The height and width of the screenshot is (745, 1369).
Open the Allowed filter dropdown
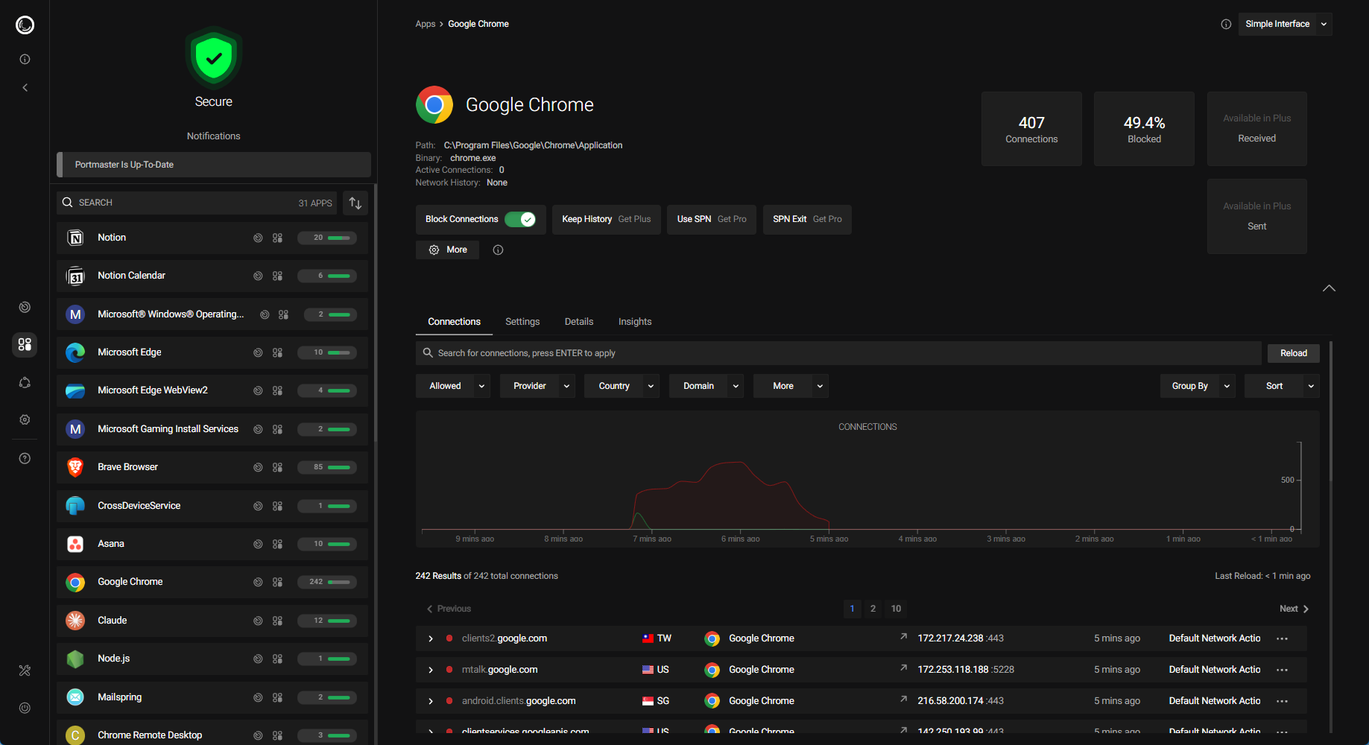pos(452,385)
